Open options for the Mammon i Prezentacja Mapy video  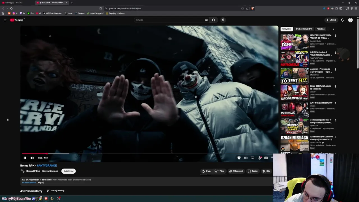(335, 69)
